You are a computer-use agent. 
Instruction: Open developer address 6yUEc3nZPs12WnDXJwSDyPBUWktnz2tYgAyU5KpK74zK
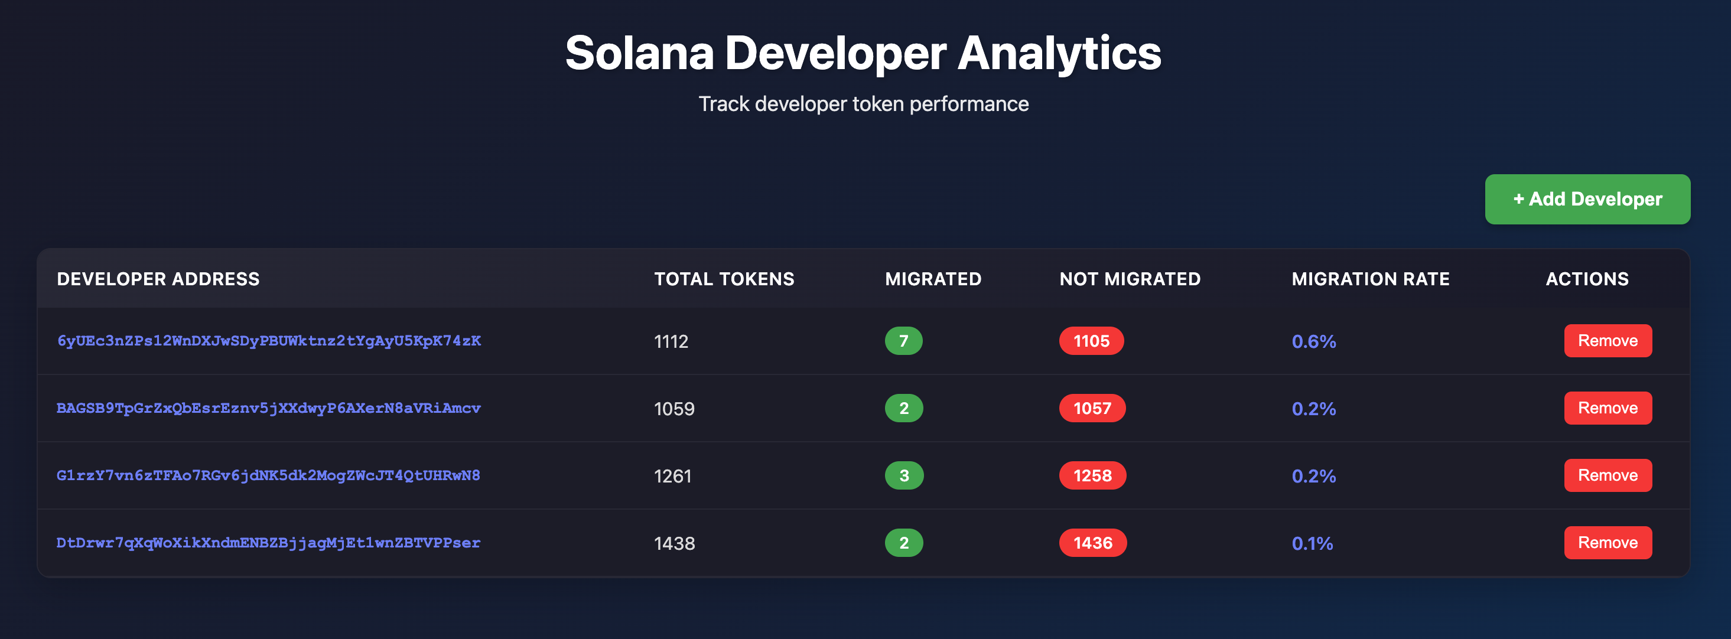(268, 341)
